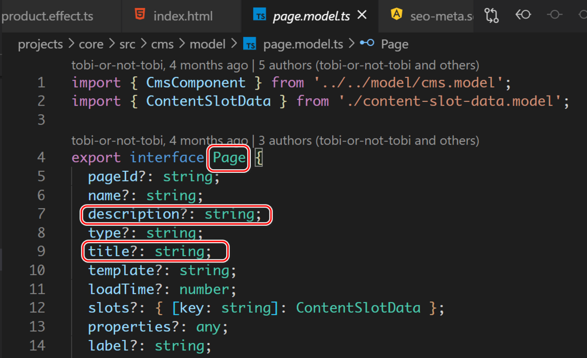The height and width of the screenshot is (358, 587).
Task: Click 'CmsComponent' in the import statement
Action: tap(196, 82)
